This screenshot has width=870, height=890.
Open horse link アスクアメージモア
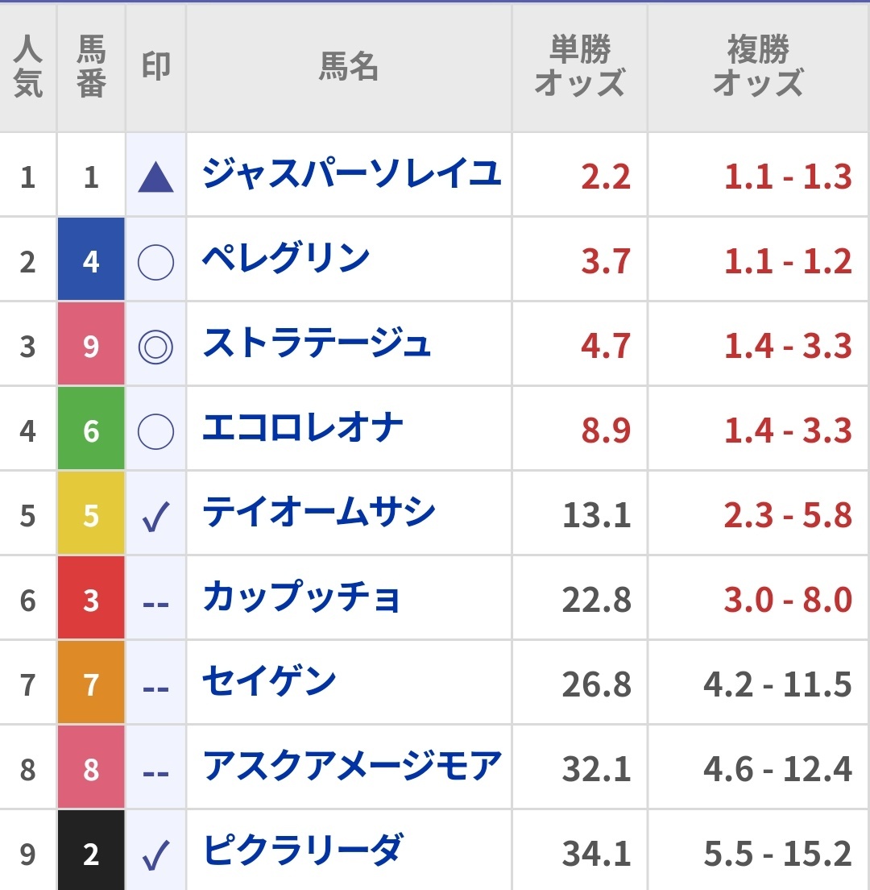click(352, 766)
